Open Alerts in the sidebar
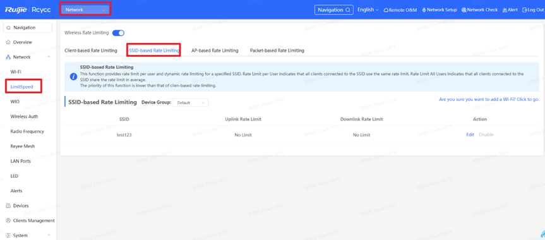545x240 pixels. (x=16, y=191)
